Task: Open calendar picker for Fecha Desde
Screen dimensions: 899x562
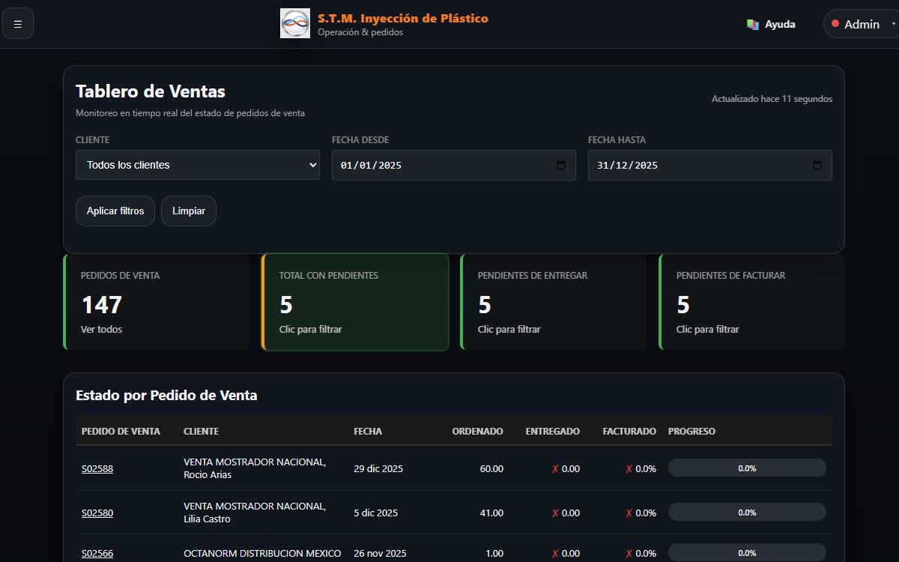Action: point(561,166)
